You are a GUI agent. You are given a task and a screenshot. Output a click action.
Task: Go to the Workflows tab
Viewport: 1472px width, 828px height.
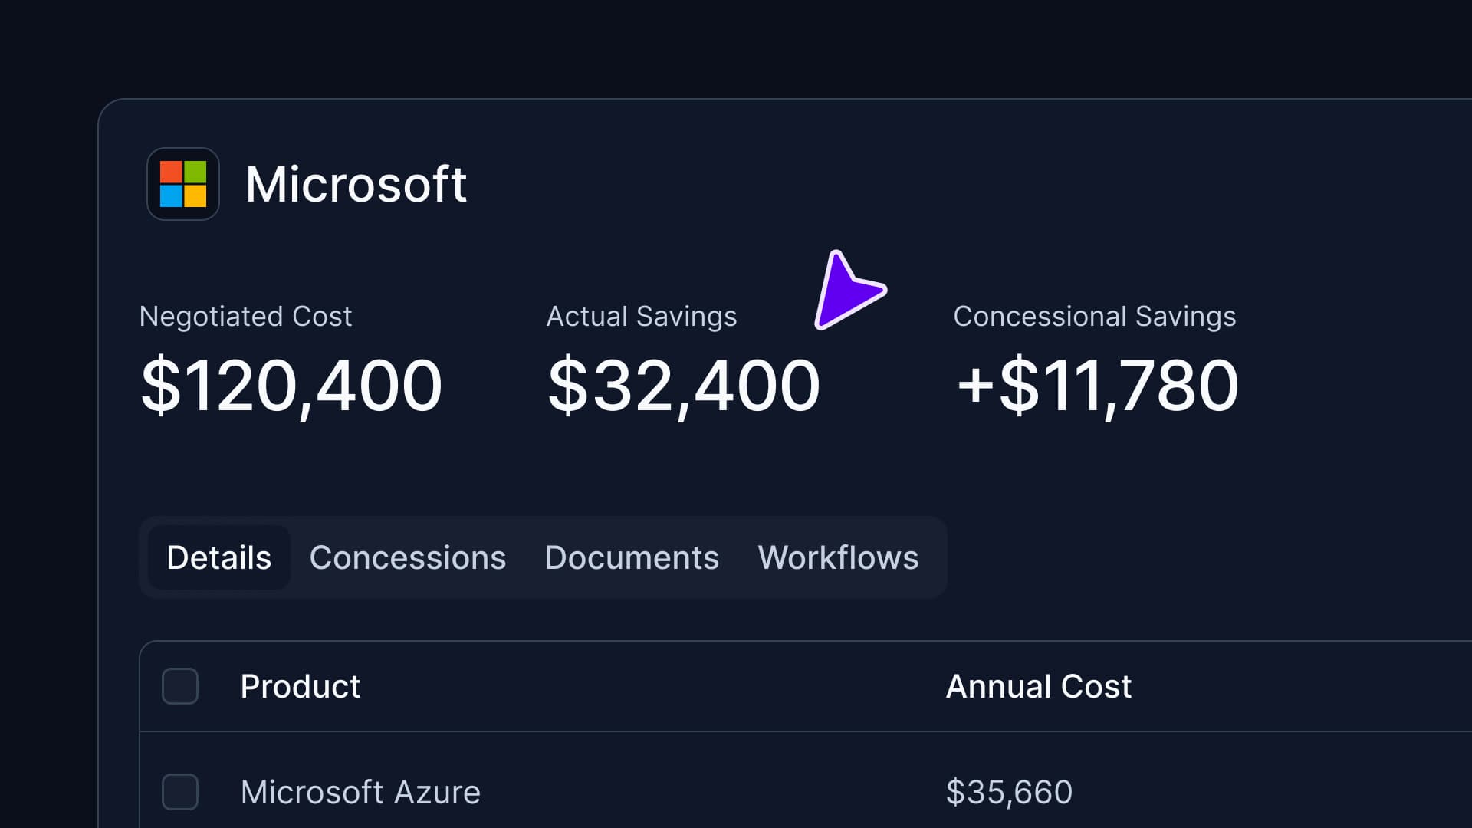[x=837, y=557]
